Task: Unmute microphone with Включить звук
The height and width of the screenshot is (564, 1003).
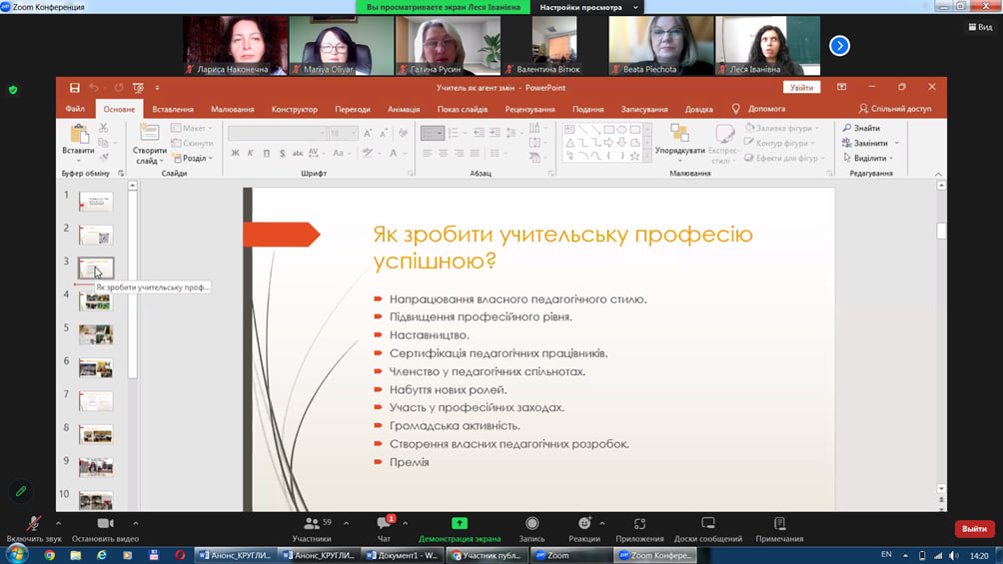Action: click(x=33, y=523)
